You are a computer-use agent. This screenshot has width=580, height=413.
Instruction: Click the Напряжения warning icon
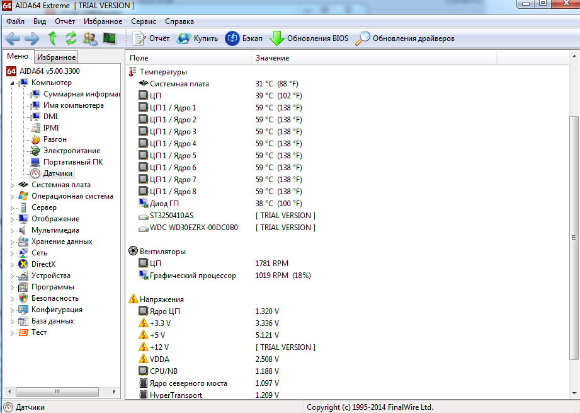click(133, 299)
